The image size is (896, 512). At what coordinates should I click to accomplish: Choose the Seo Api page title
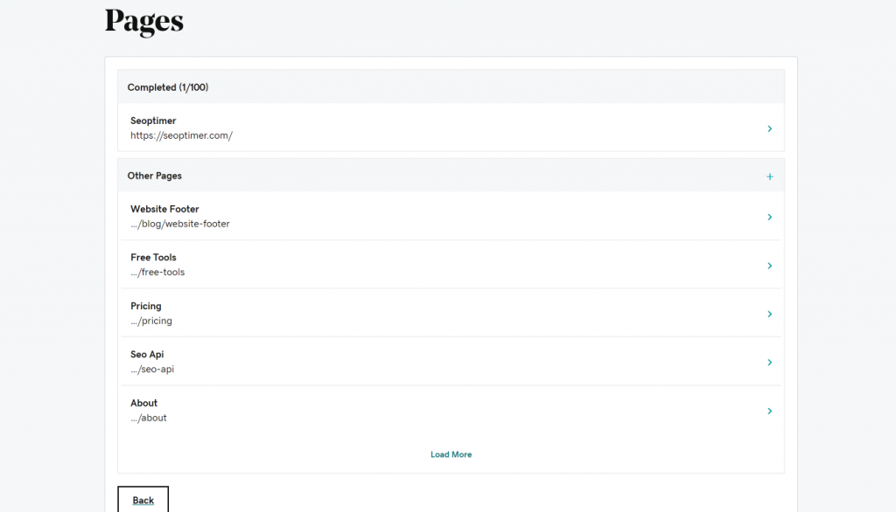[x=147, y=354]
